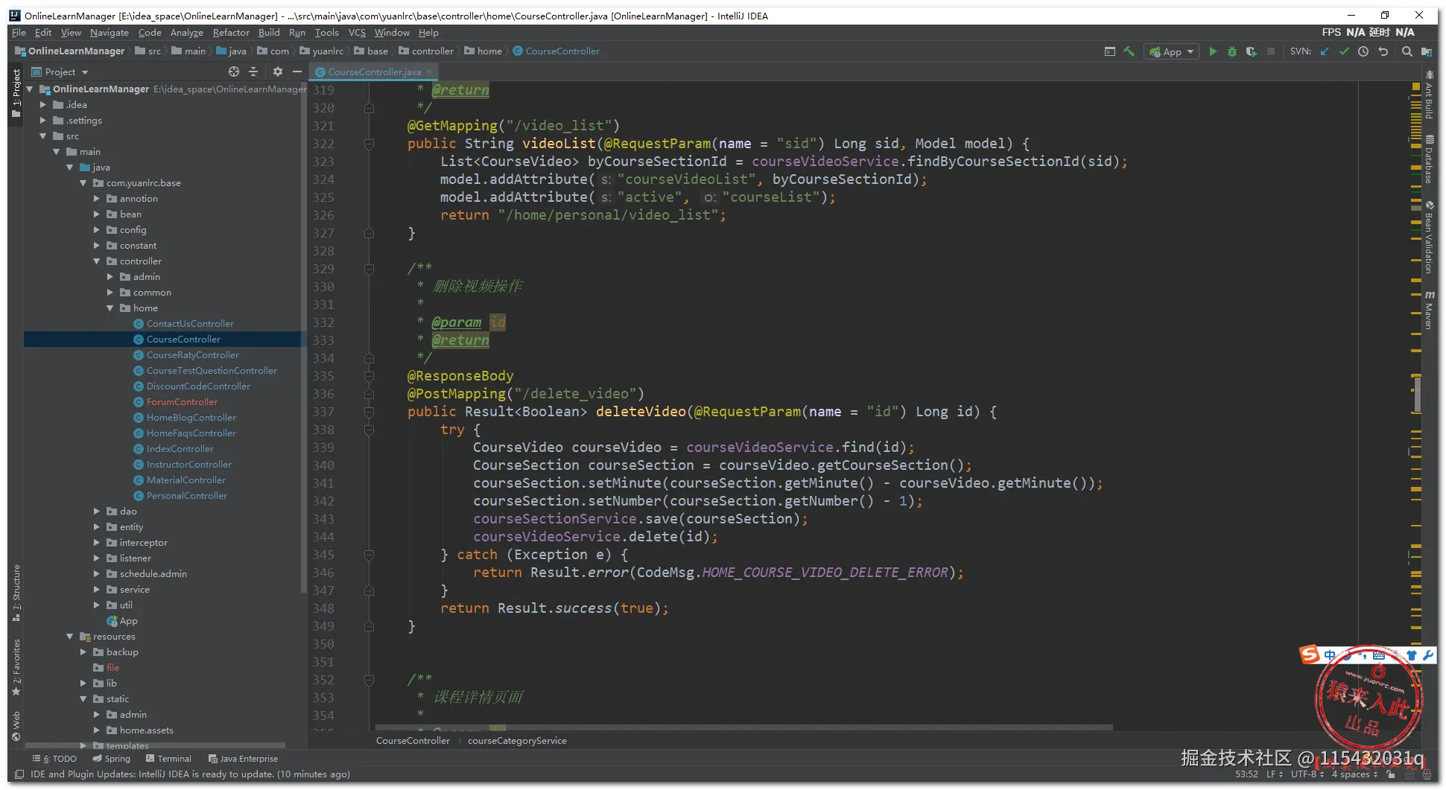This screenshot has width=1446, height=790.
Task: Open the Ant Build side panel
Action: point(1429,95)
